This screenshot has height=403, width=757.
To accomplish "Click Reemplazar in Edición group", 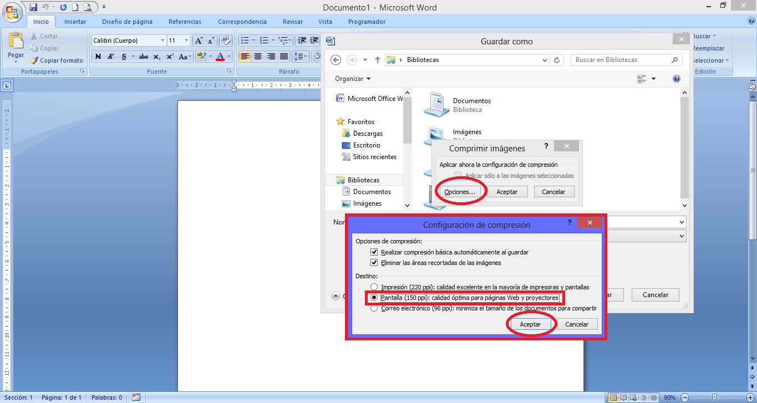I will click(708, 48).
